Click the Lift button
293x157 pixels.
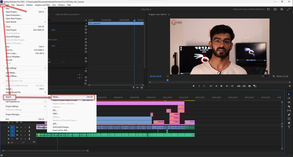[239, 86]
